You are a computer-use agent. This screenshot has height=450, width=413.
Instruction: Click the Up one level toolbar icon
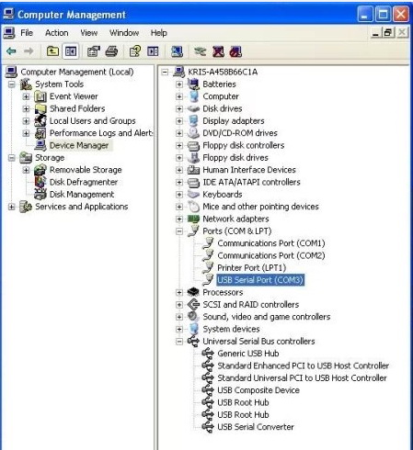click(52, 51)
